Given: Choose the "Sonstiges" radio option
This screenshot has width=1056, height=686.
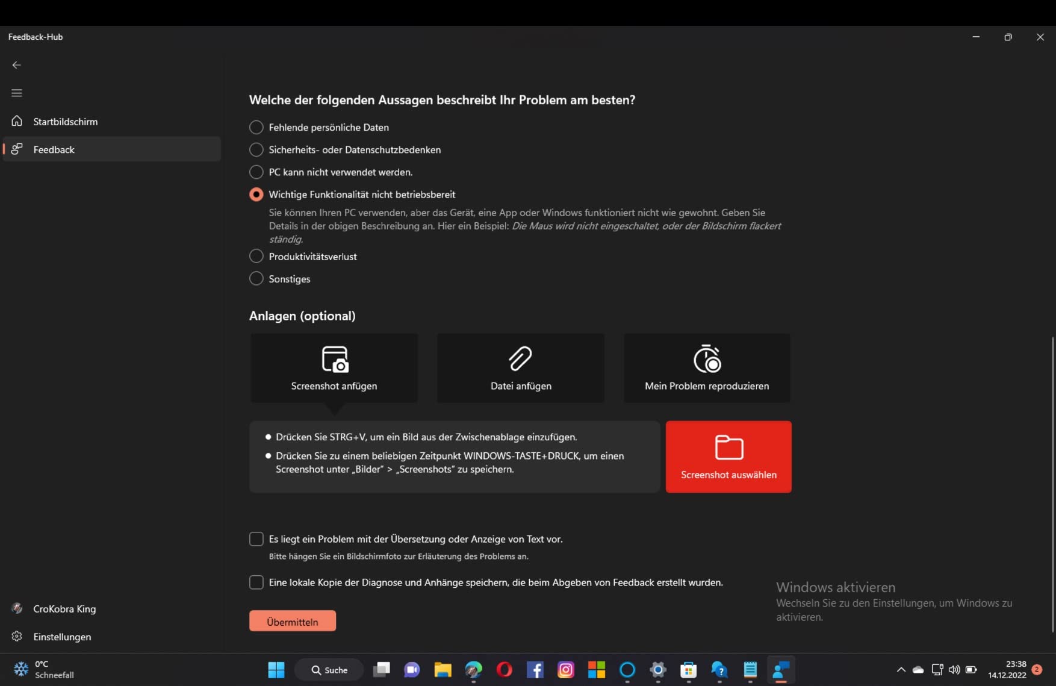Looking at the screenshot, I should click(x=256, y=278).
